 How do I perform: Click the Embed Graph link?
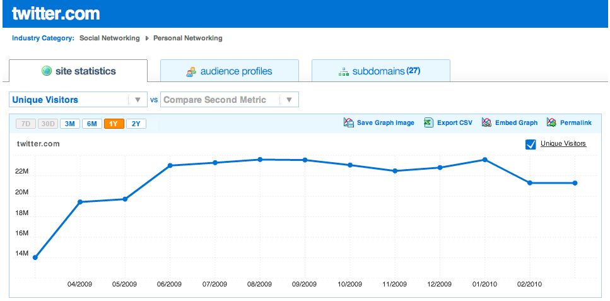point(516,122)
